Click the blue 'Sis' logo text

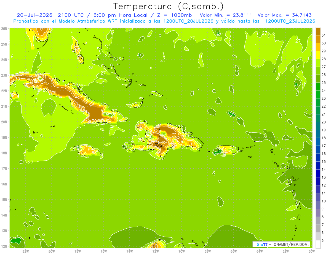point(260,244)
